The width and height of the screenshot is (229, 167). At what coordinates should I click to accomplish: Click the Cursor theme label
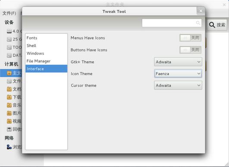(x=84, y=85)
